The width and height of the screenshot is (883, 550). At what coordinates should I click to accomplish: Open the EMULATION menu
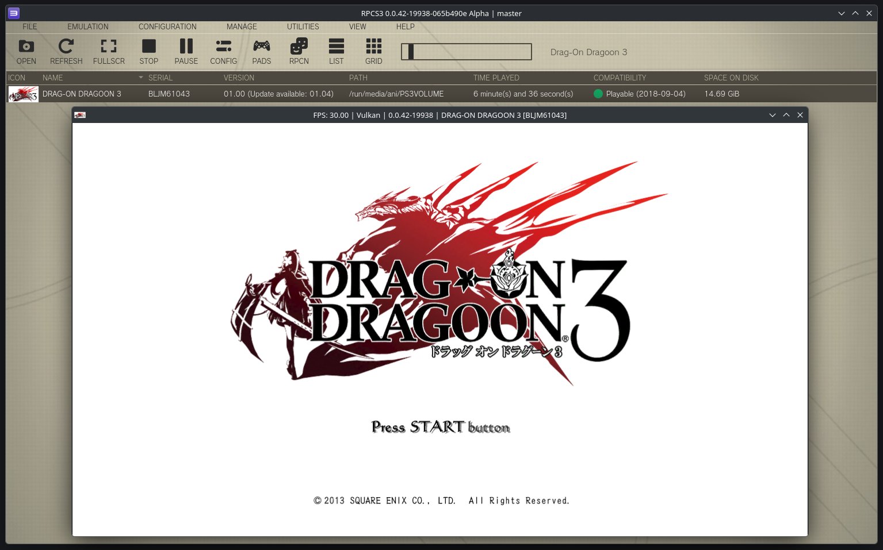click(88, 26)
